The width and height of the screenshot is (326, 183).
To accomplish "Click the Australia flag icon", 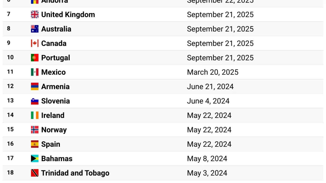I will pos(35,29).
